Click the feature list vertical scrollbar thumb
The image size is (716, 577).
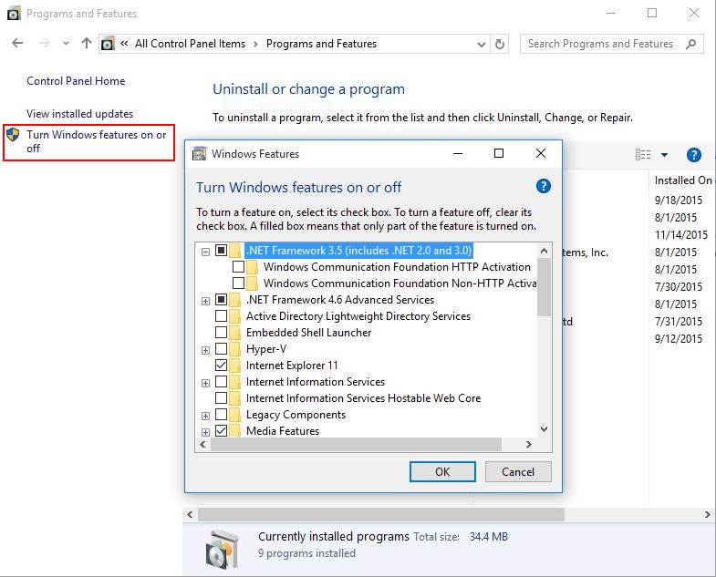pyautogui.click(x=544, y=287)
